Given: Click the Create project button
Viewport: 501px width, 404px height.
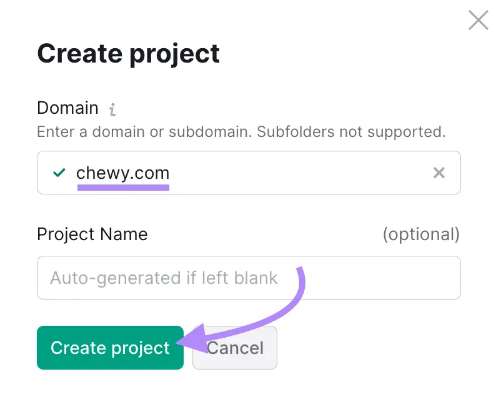Looking at the screenshot, I should click(110, 348).
